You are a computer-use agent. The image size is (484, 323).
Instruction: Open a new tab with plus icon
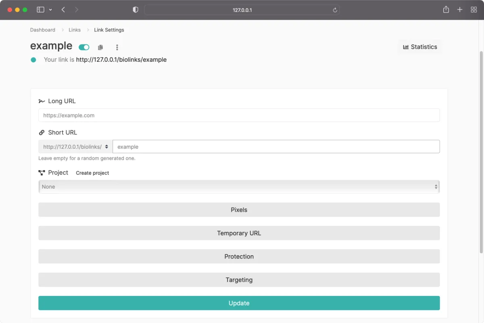coord(460,10)
